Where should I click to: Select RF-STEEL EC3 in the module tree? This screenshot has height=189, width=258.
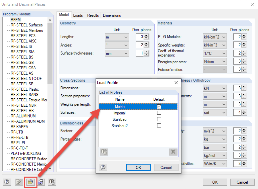tap(23, 36)
